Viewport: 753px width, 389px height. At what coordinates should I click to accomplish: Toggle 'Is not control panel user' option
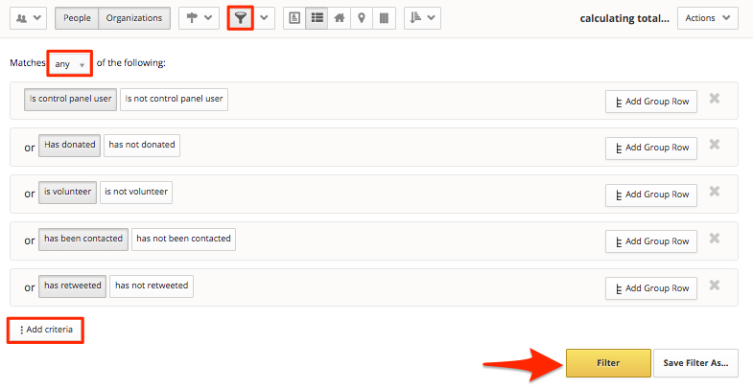(x=174, y=99)
